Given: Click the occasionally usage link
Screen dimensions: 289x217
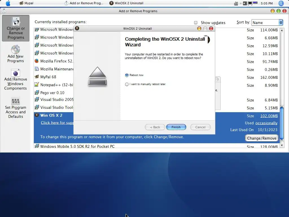Looking at the screenshot, I should point(266,123).
